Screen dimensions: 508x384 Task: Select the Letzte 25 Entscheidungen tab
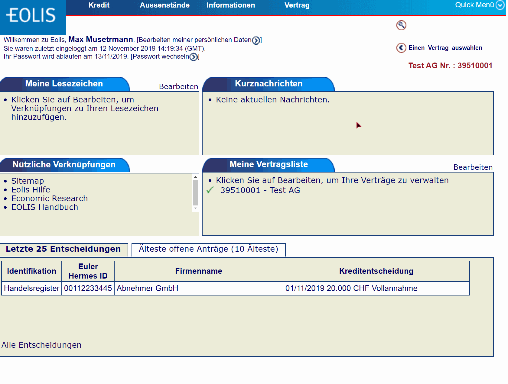(x=63, y=249)
